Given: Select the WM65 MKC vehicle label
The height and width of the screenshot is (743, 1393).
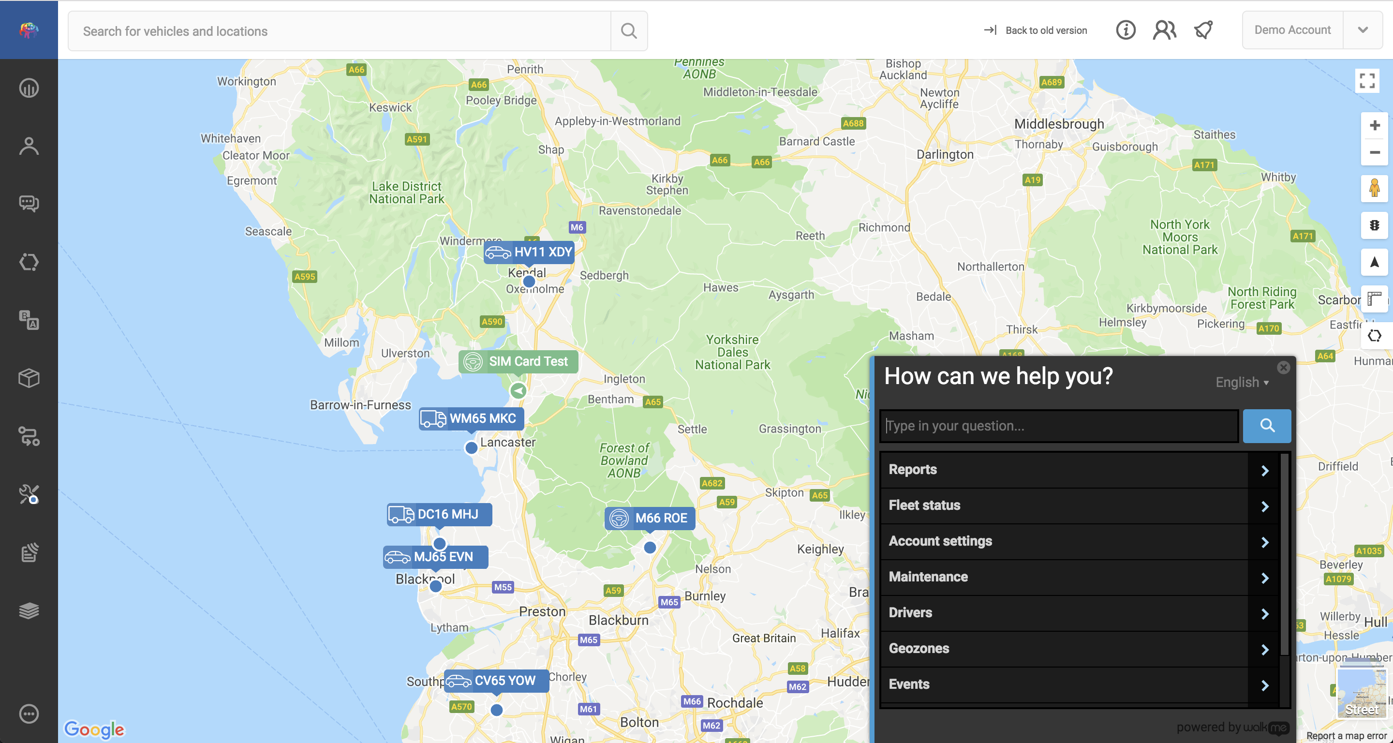Looking at the screenshot, I should point(471,418).
